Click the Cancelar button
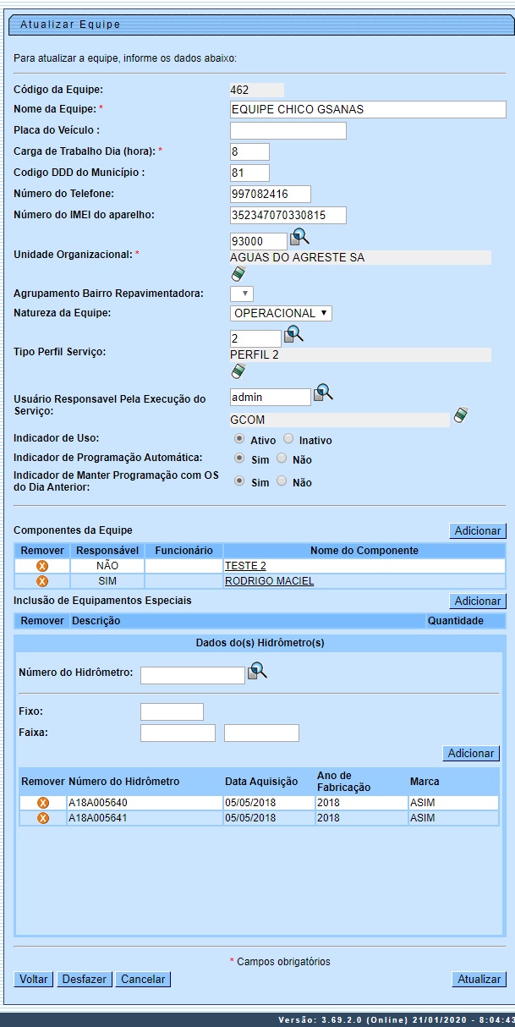515x1027 pixels. (x=143, y=979)
